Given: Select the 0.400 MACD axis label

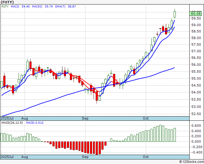Looking at the screenshot, I should tap(196, 131).
